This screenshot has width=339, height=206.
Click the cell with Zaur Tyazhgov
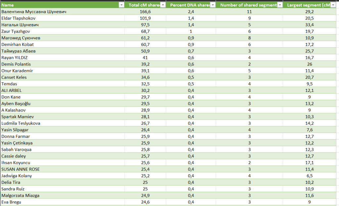click(16, 31)
